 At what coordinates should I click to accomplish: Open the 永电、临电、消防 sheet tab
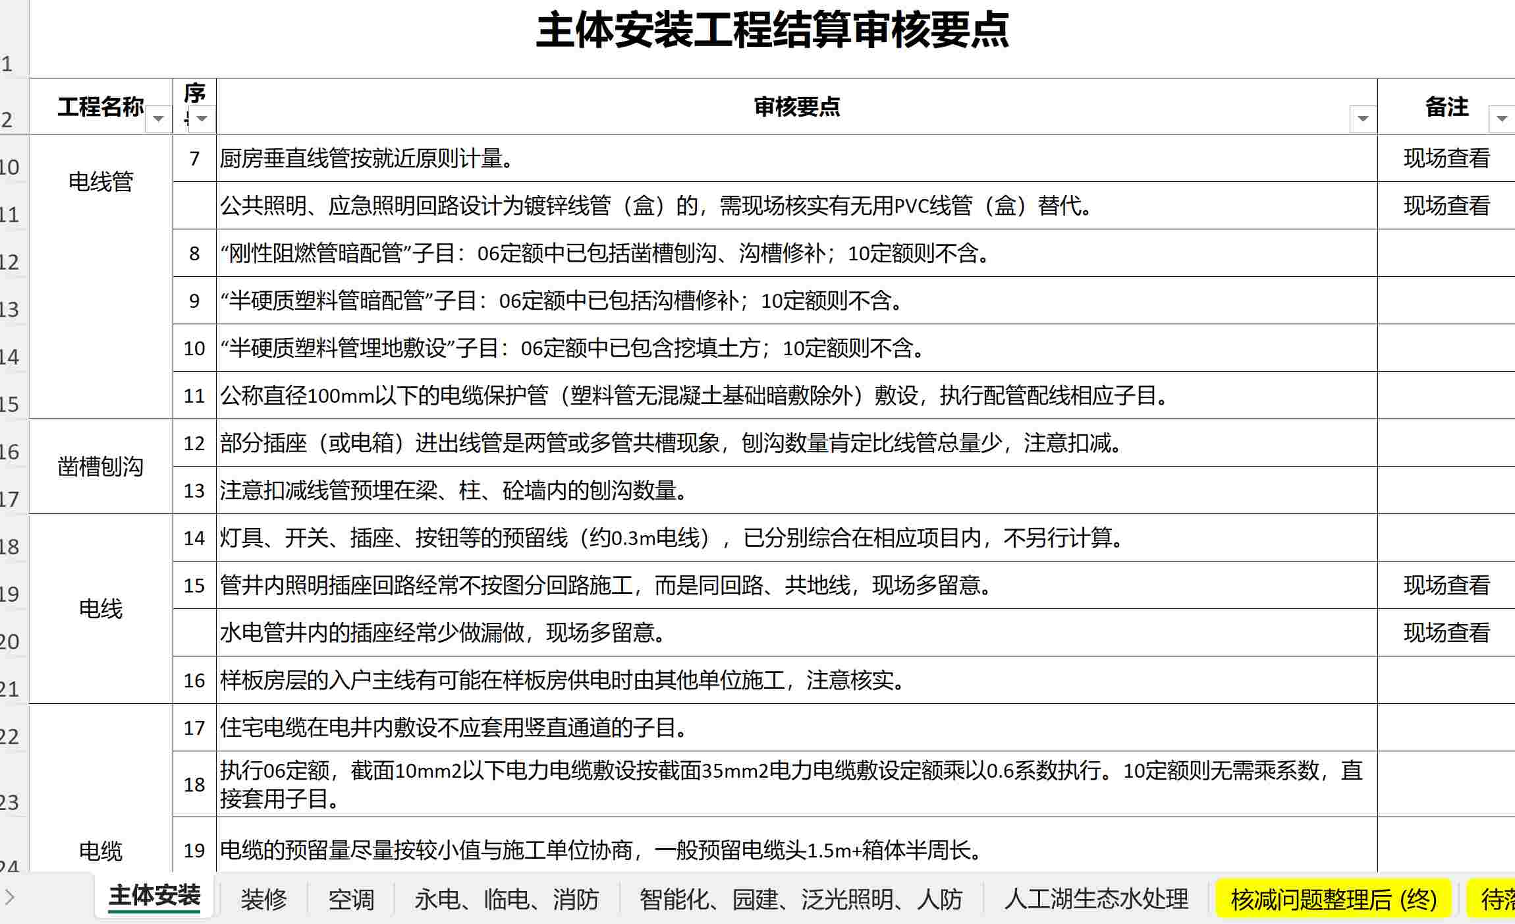[507, 899]
